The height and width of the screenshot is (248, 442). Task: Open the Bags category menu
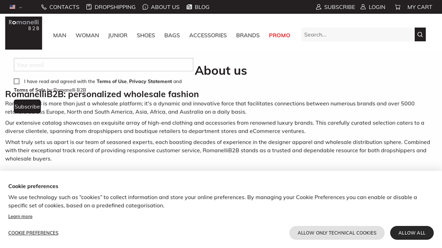(172, 35)
